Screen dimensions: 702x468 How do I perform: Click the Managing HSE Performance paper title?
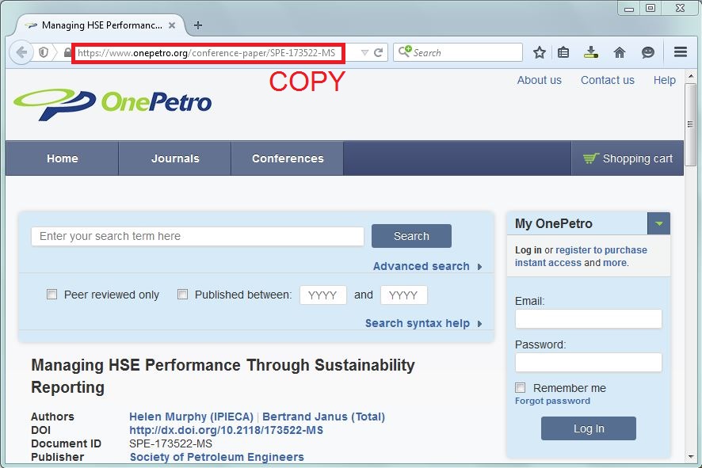click(x=223, y=376)
